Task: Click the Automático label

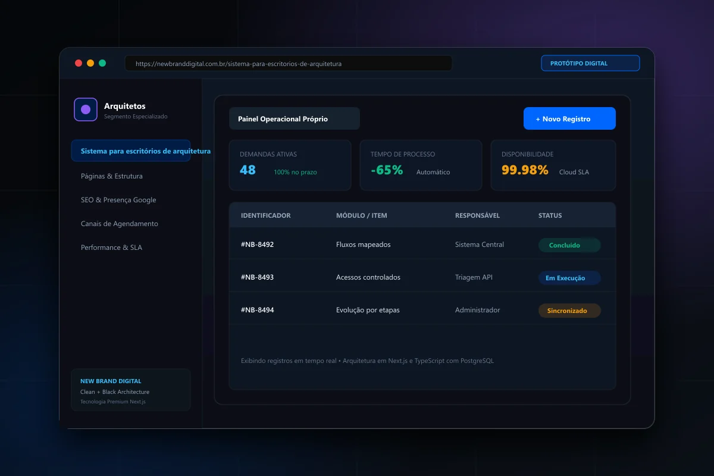Action: click(x=433, y=173)
